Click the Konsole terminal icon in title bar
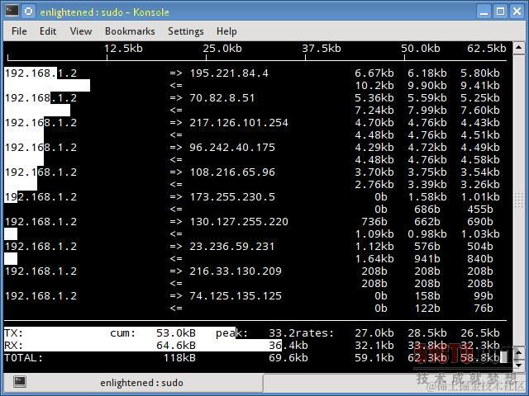 pos(12,11)
